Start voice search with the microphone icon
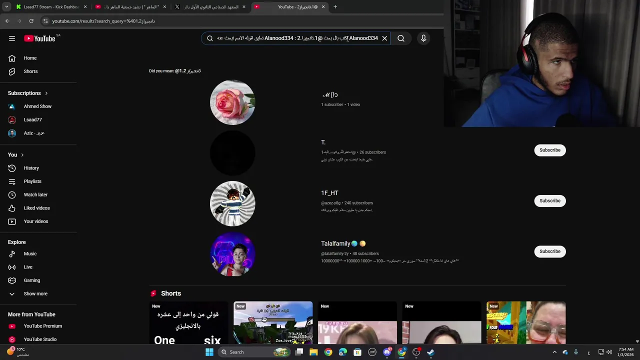 click(423, 38)
